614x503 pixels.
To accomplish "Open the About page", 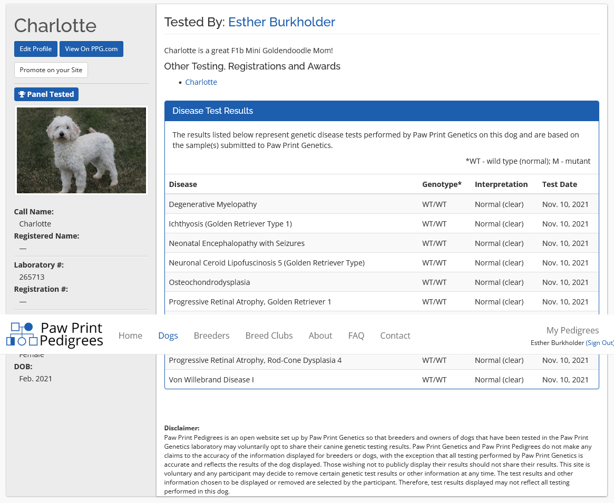I will 320,336.
